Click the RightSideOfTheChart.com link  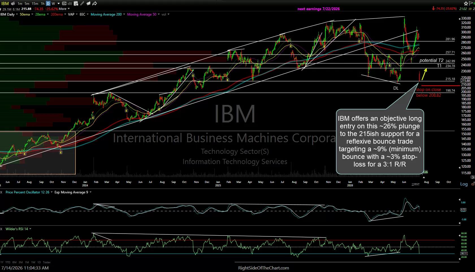[263, 268]
